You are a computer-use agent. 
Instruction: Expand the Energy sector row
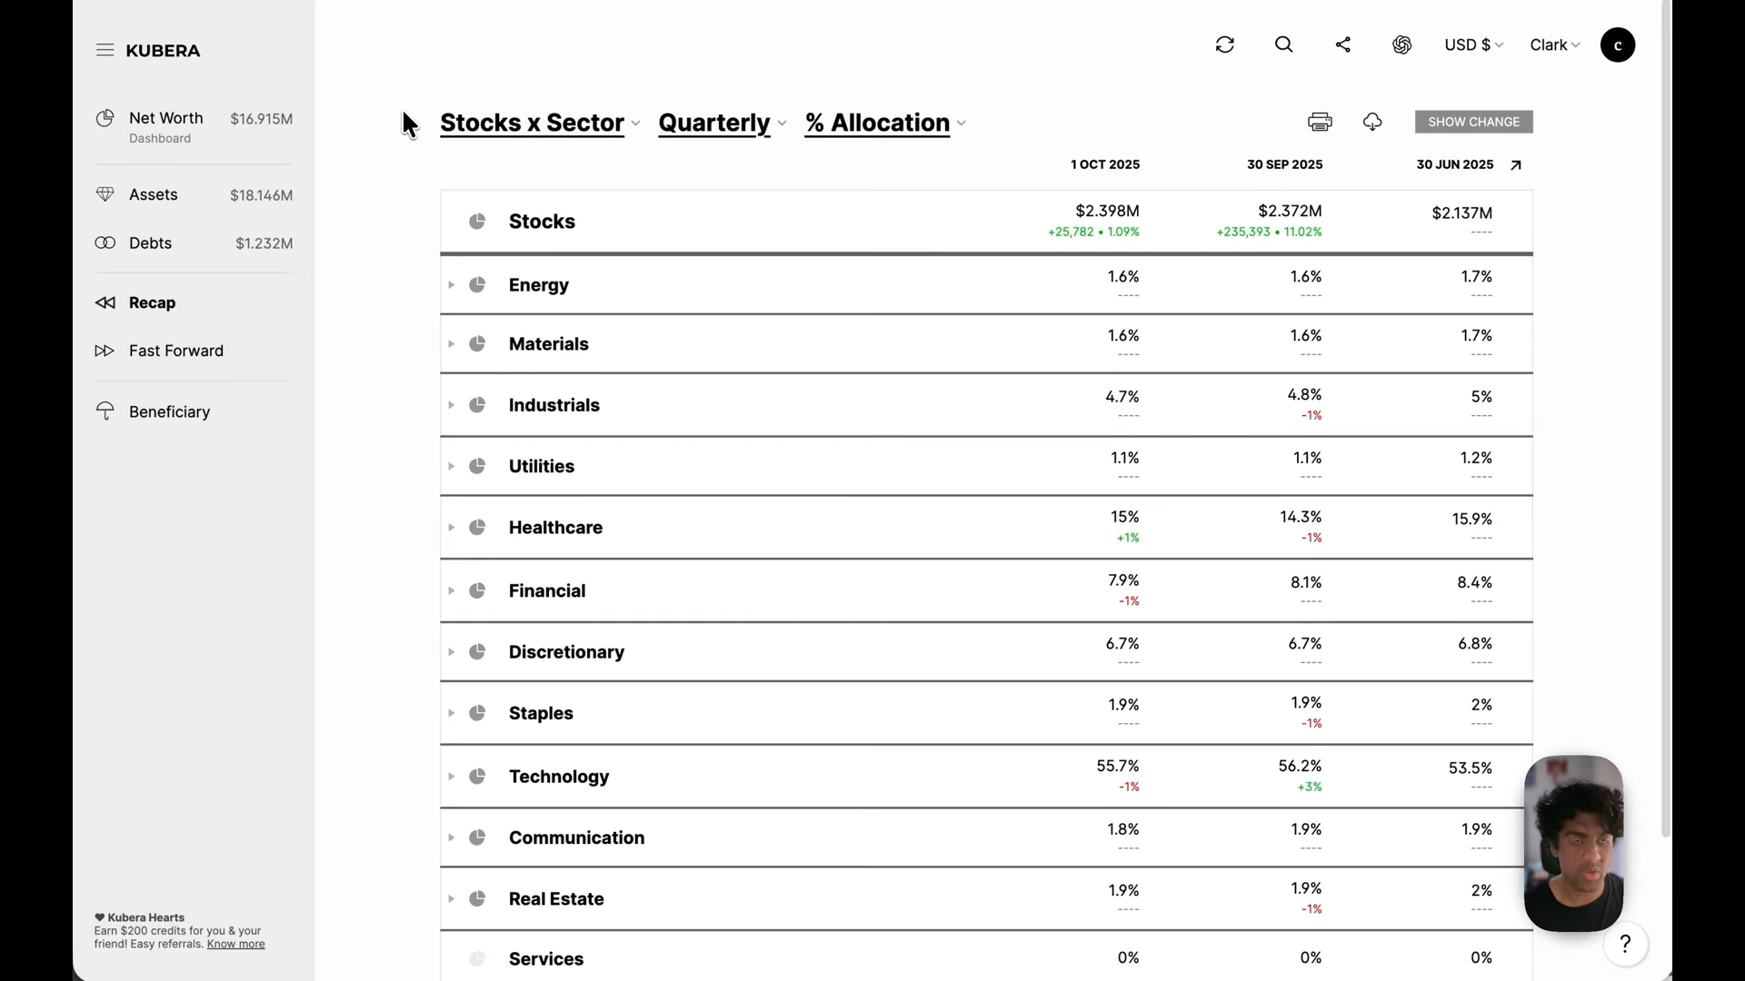click(x=451, y=285)
